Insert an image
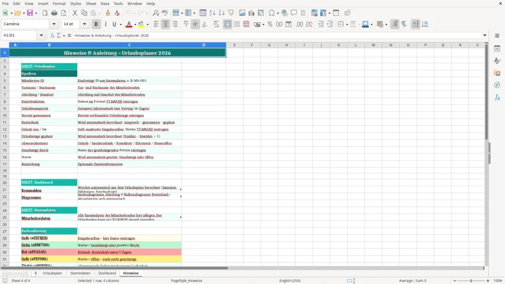 point(242,13)
